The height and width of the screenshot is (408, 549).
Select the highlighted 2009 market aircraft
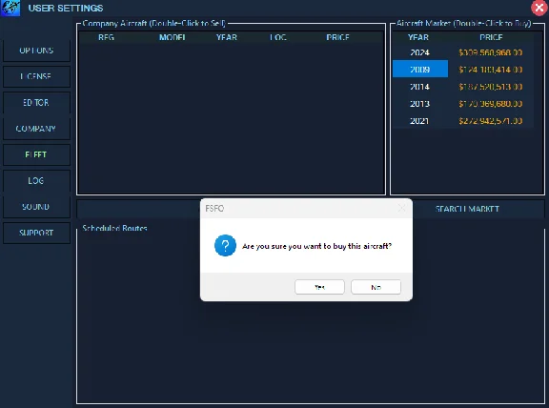[463, 70]
